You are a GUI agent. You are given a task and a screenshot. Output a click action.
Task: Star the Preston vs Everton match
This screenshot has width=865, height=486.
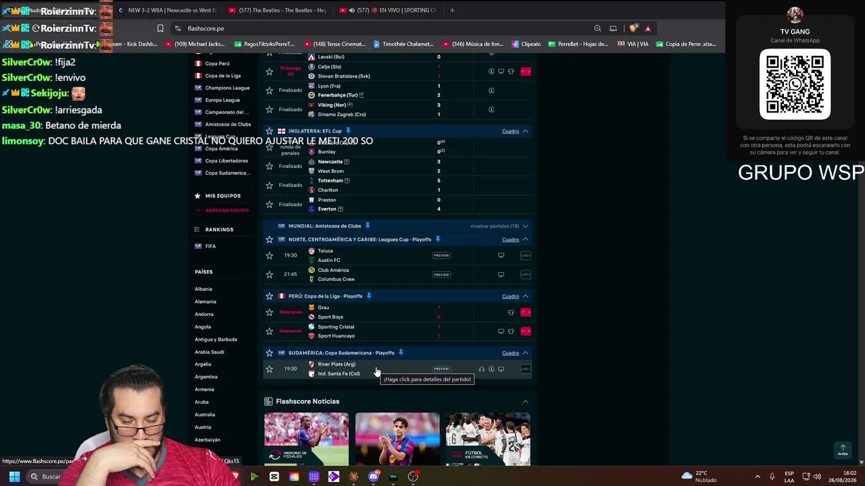[x=269, y=204]
